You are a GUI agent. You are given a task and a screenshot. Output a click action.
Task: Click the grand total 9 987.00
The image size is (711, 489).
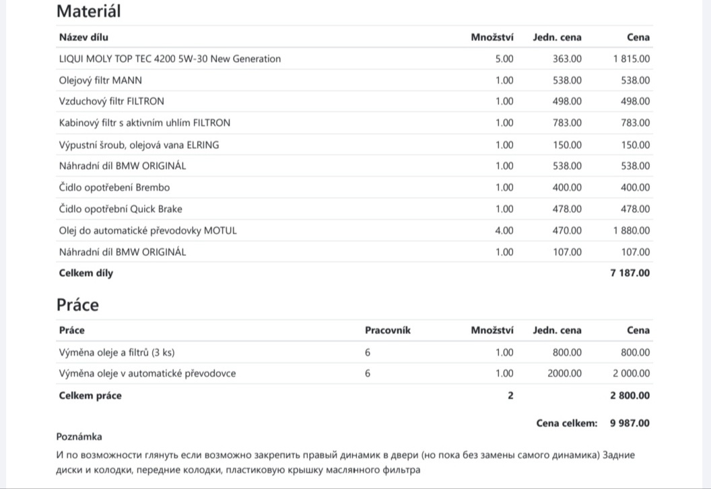pyautogui.click(x=630, y=423)
